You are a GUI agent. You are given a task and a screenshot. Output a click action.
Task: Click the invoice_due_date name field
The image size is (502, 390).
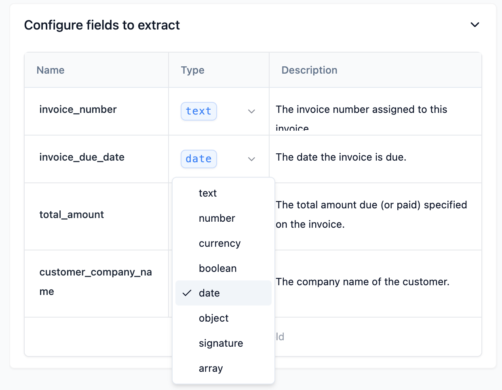pyautogui.click(x=82, y=157)
